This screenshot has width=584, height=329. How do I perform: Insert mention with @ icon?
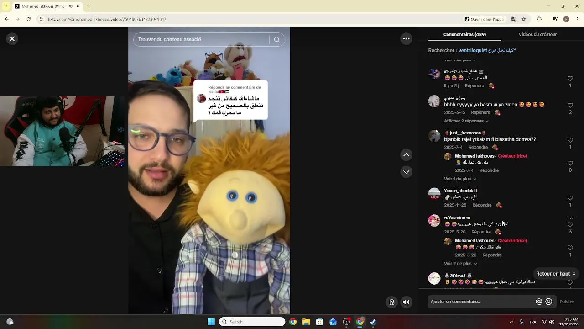point(539,302)
